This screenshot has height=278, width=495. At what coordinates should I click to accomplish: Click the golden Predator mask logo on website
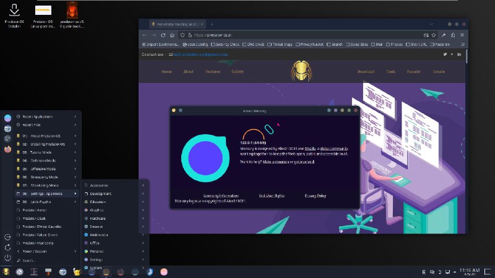tap(301, 71)
